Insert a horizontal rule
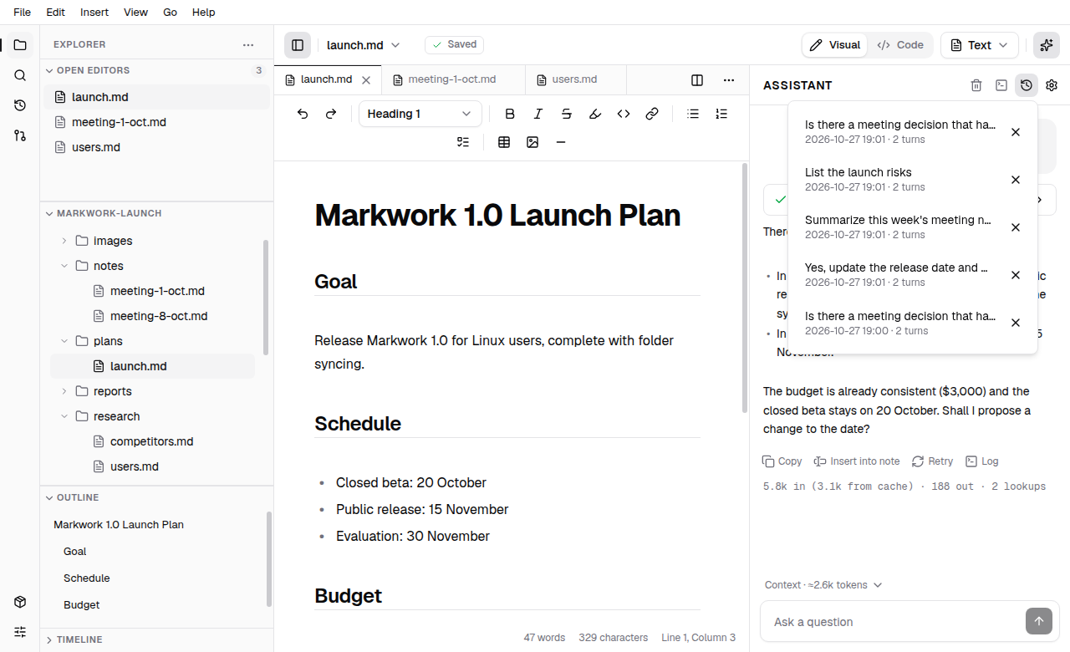 [561, 142]
